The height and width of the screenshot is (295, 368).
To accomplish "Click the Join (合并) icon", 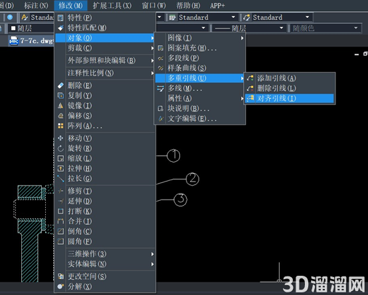I will [x=60, y=221].
